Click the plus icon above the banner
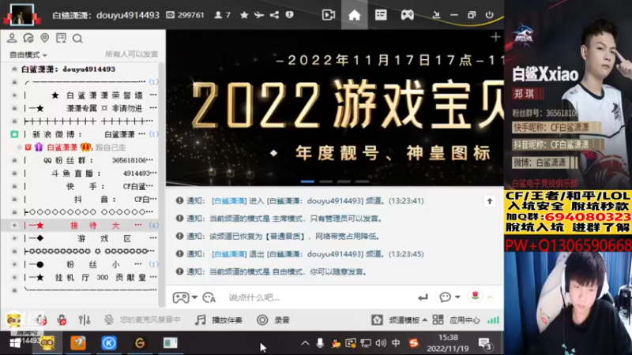Image resolution: width=632 pixels, height=355 pixels. pos(495,37)
